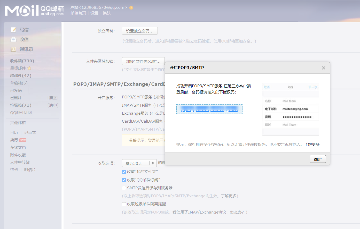This screenshot has width=360, height=229.
Task: Open 文件中转站
Action: pos(20,162)
